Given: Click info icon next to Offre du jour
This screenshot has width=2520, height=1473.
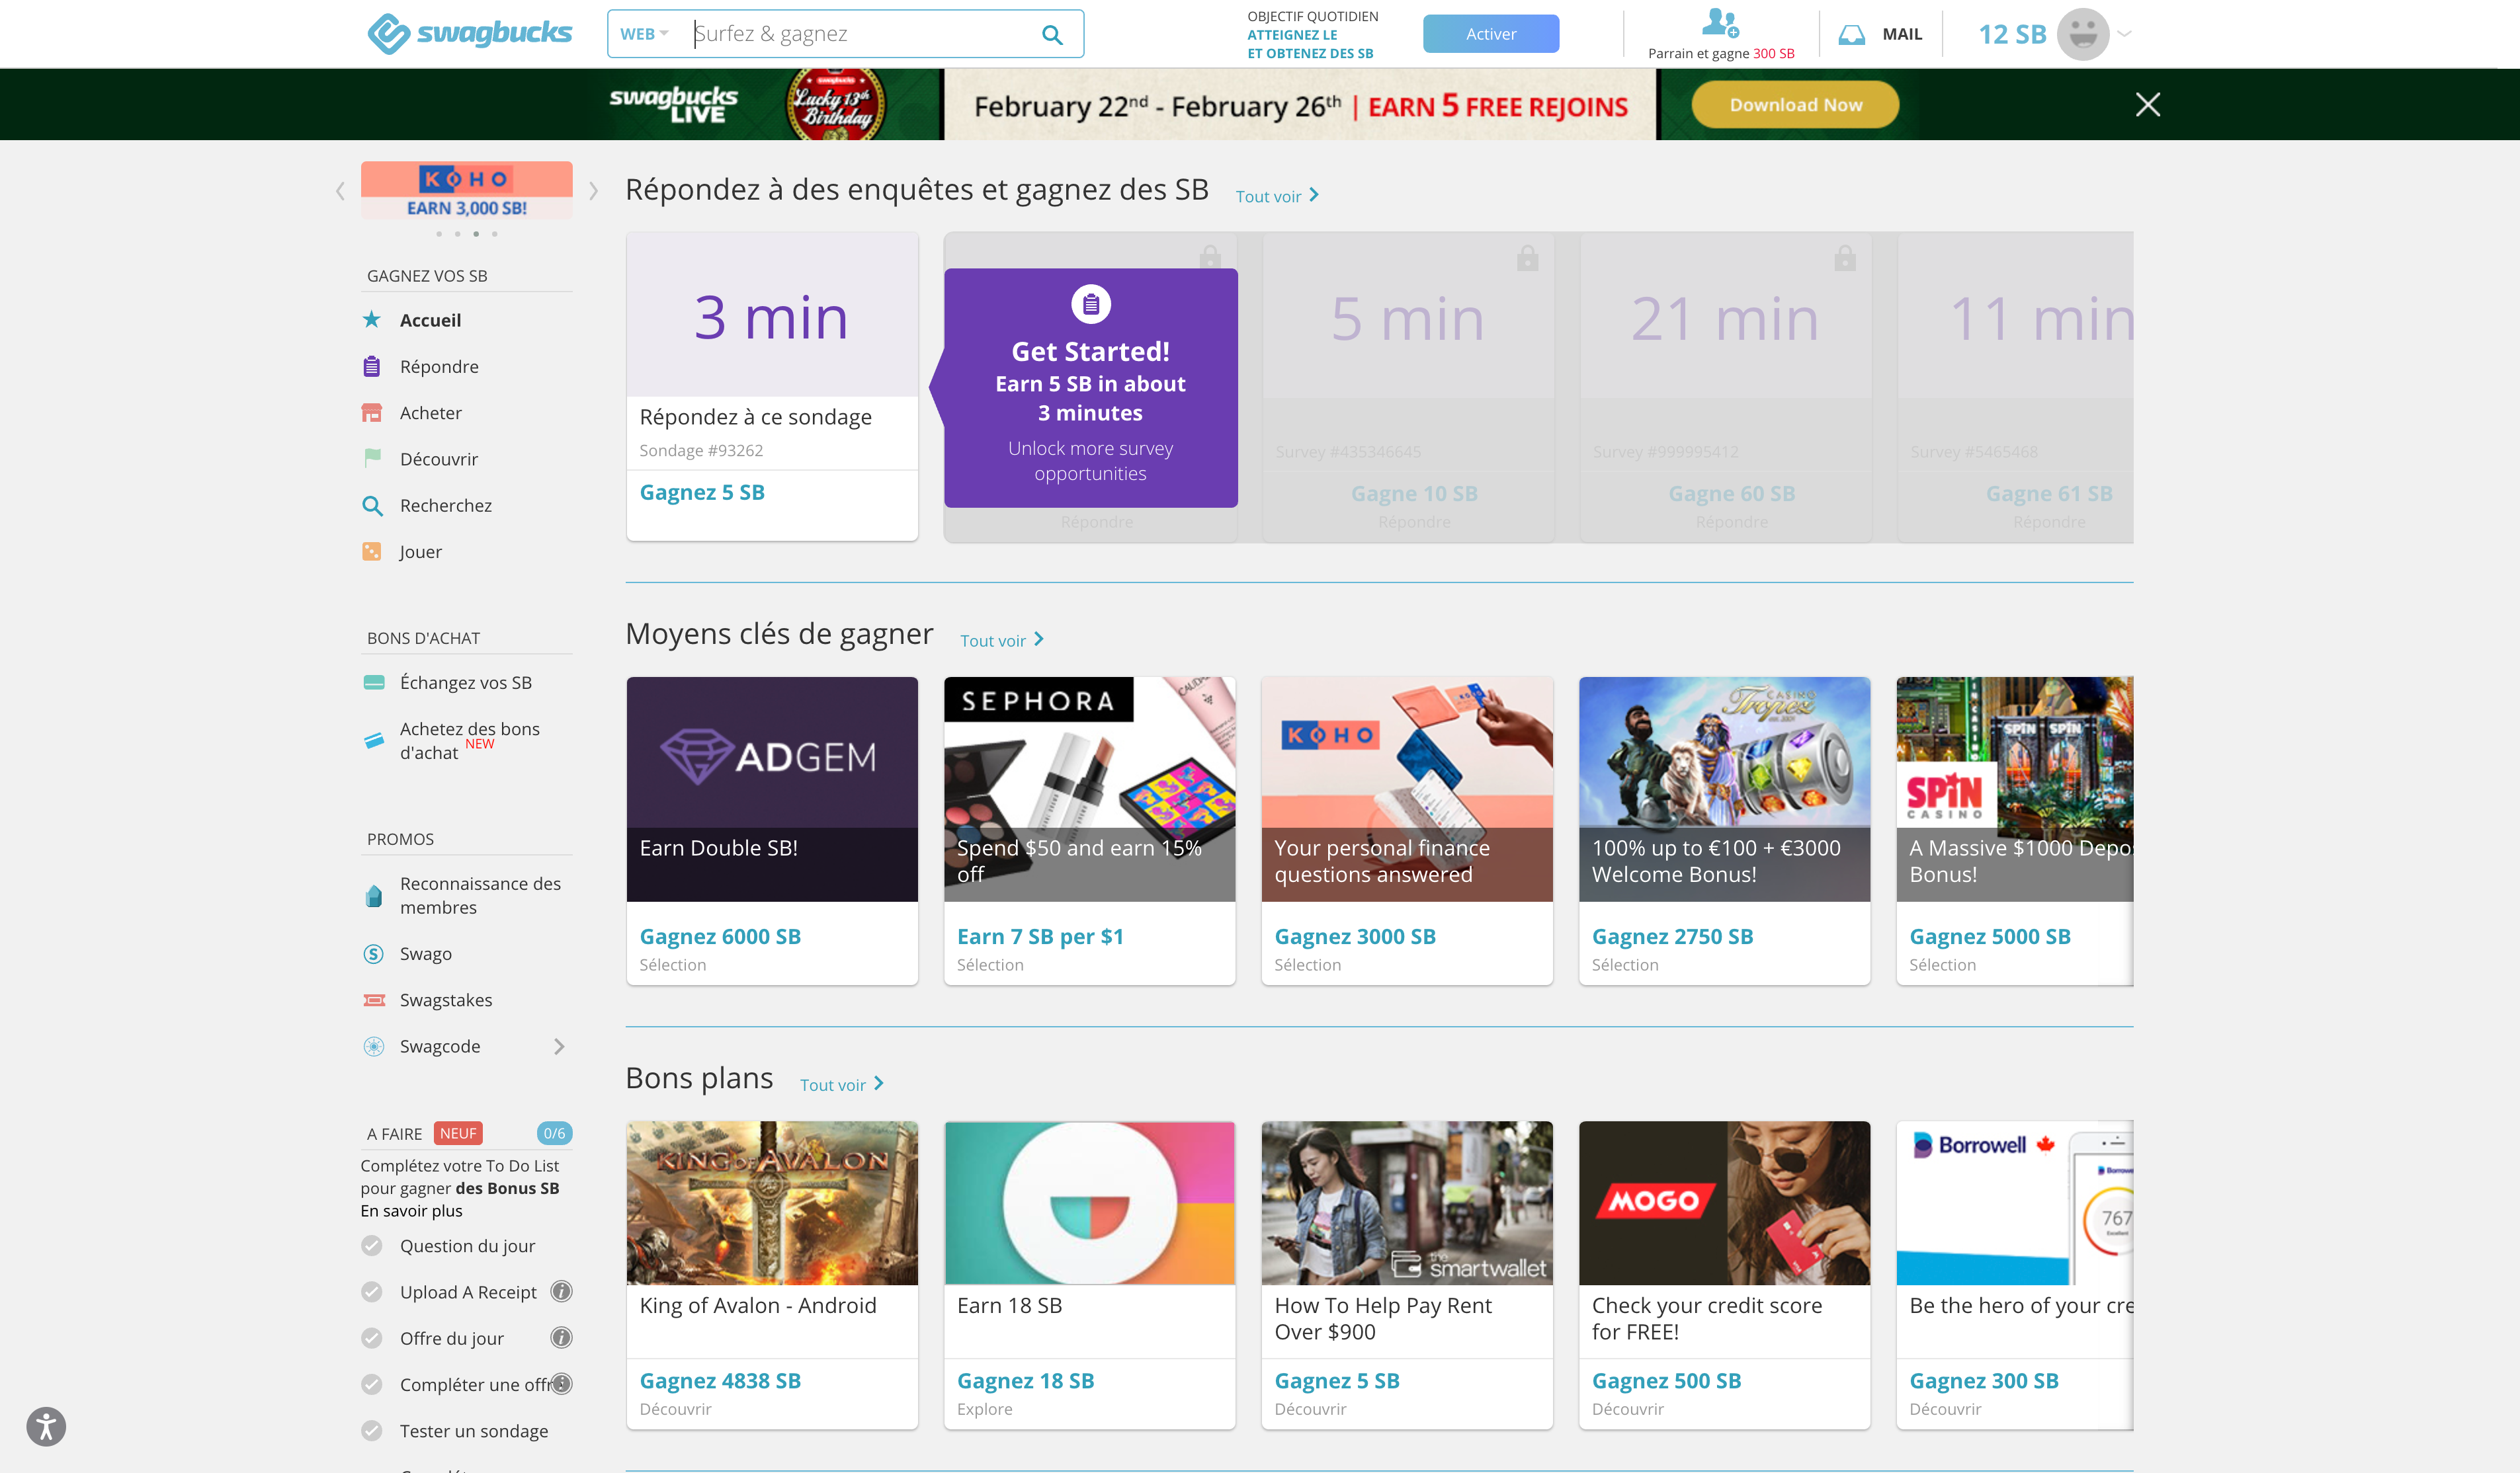Looking at the screenshot, I should point(562,1337).
